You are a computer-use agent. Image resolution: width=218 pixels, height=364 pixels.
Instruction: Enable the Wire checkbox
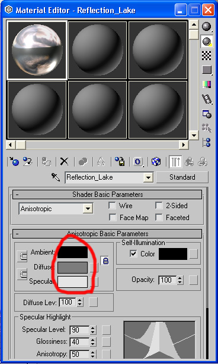tap(113, 205)
